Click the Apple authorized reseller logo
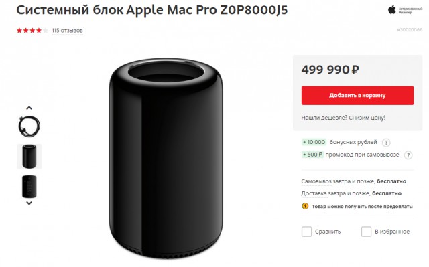 405,11
